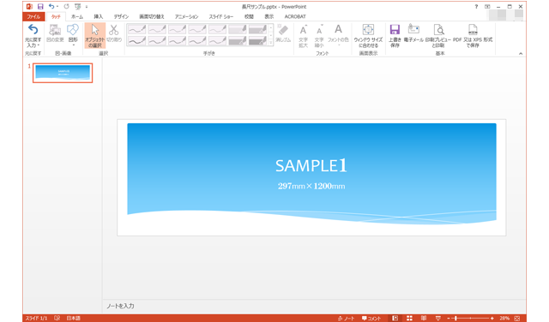Switch to the 挿入 tab

pos(99,16)
